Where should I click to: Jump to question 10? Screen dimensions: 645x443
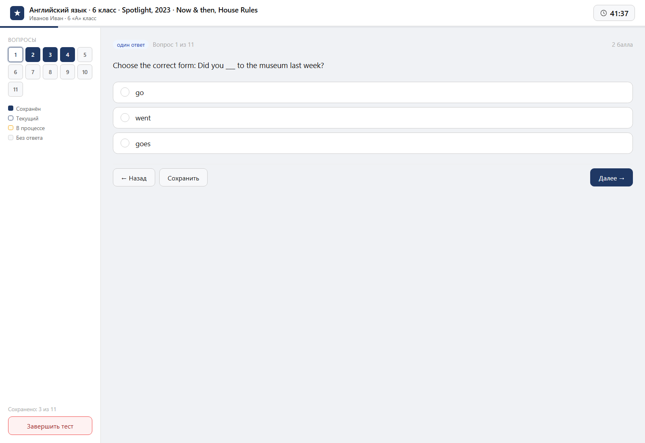click(x=85, y=72)
